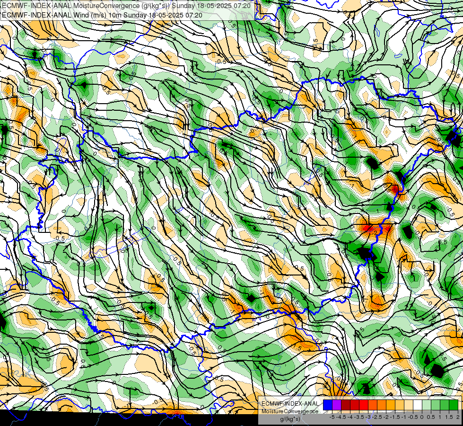Click the darkest red legend swatch

[x=346, y=405]
